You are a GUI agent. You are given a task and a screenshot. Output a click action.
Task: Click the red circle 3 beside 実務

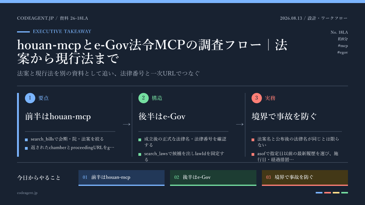(257, 98)
